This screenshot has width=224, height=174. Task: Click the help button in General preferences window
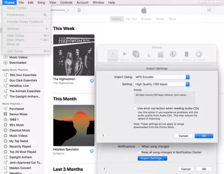104,169
